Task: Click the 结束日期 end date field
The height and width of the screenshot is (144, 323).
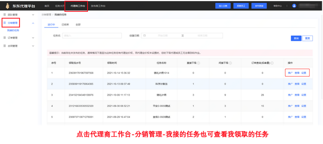Action: [203, 36]
